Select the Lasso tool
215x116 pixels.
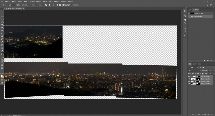coord(2,19)
